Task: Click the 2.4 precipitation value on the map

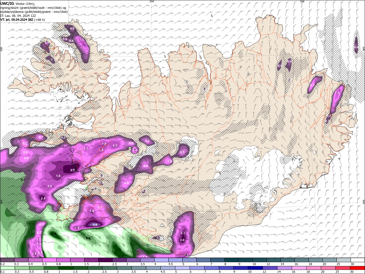Action: click(43, 198)
